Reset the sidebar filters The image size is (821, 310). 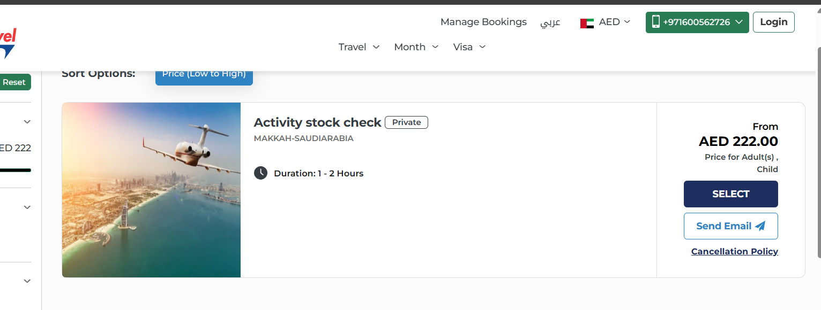tap(14, 82)
